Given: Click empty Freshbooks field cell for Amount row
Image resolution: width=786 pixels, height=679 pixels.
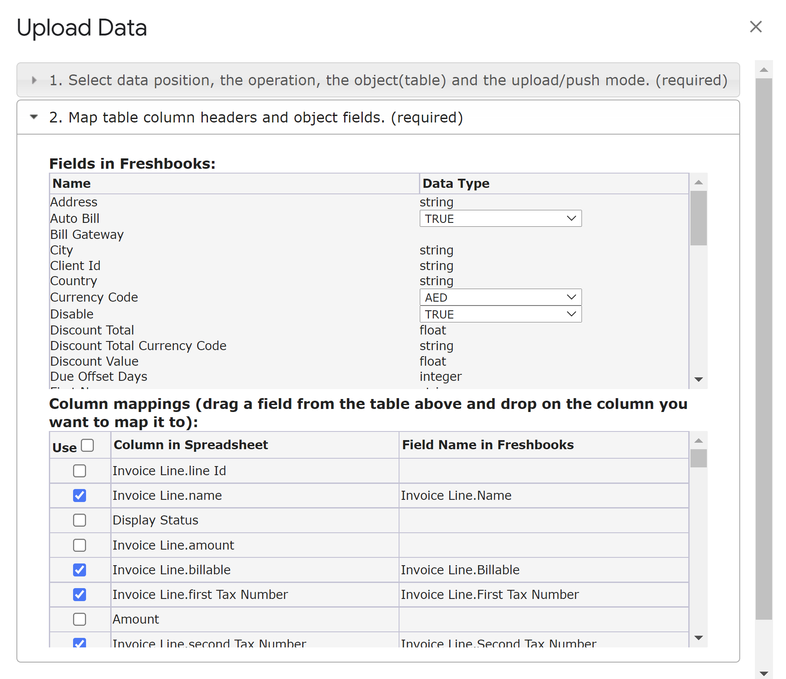Looking at the screenshot, I should [544, 619].
